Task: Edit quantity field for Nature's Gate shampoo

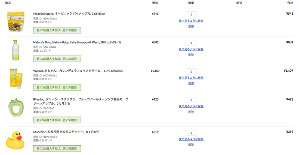Action: [191, 43]
